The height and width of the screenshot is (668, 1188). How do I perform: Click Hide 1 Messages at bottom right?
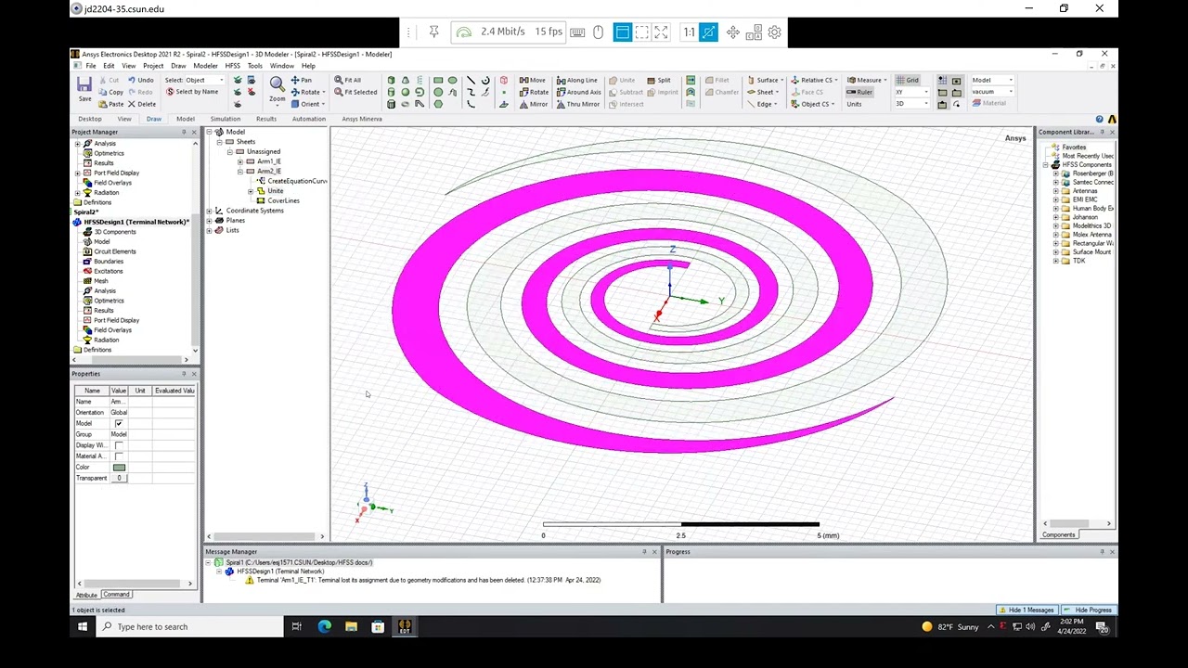[1026, 610]
